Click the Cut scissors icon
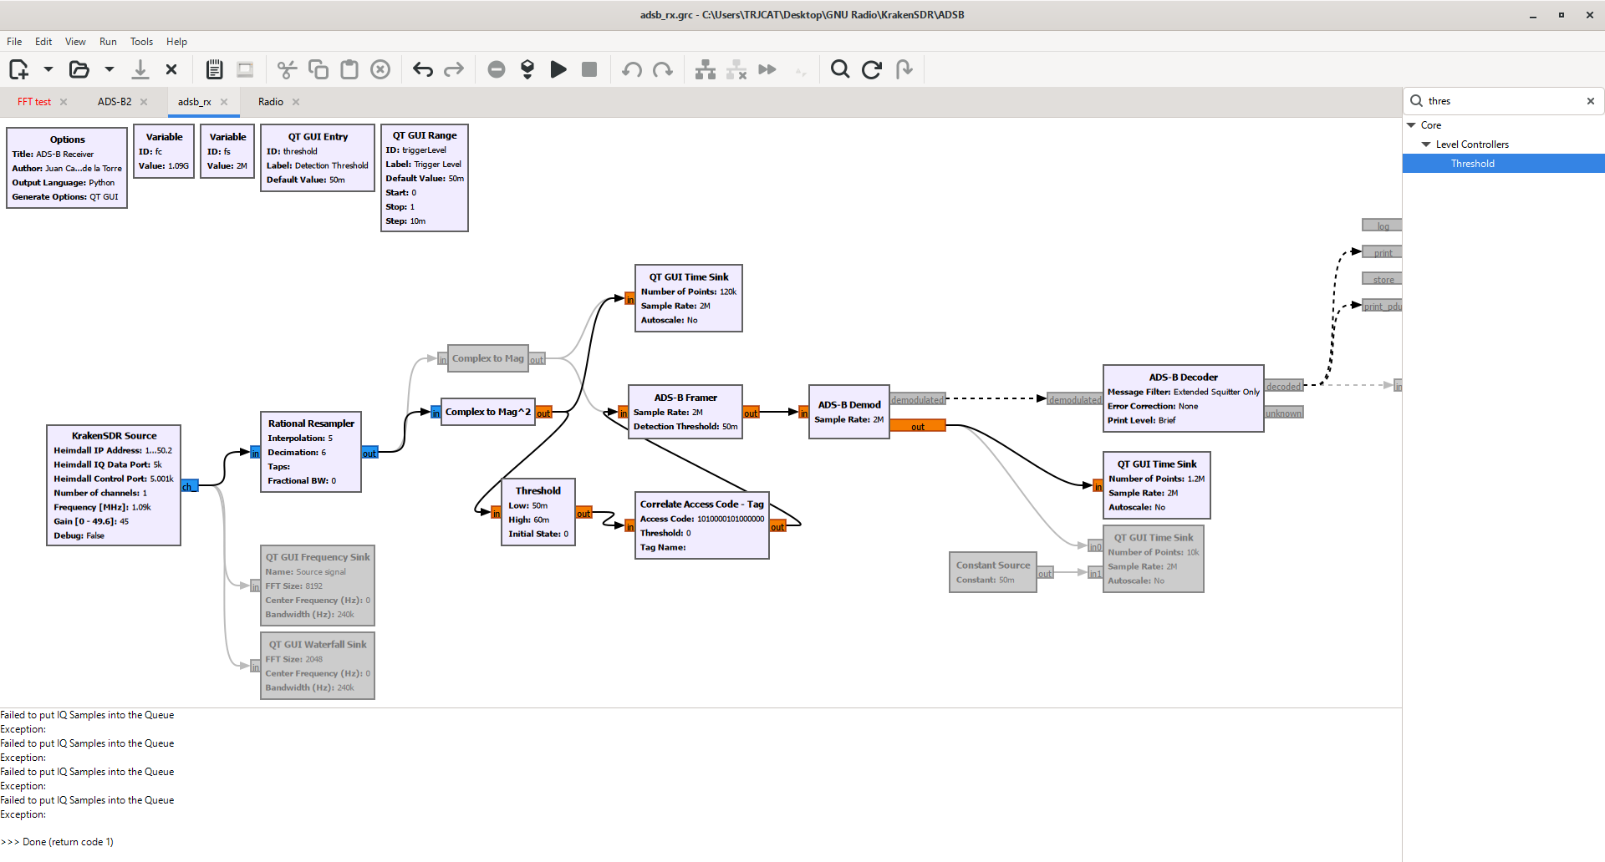This screenshot has height=862, width=1605. (287, 69)
